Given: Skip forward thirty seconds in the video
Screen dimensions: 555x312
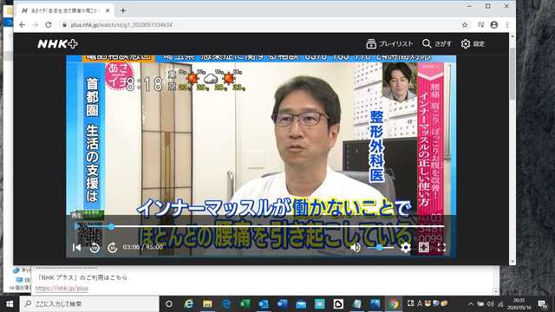Looking at the screenshot, I should click(112, 247).
